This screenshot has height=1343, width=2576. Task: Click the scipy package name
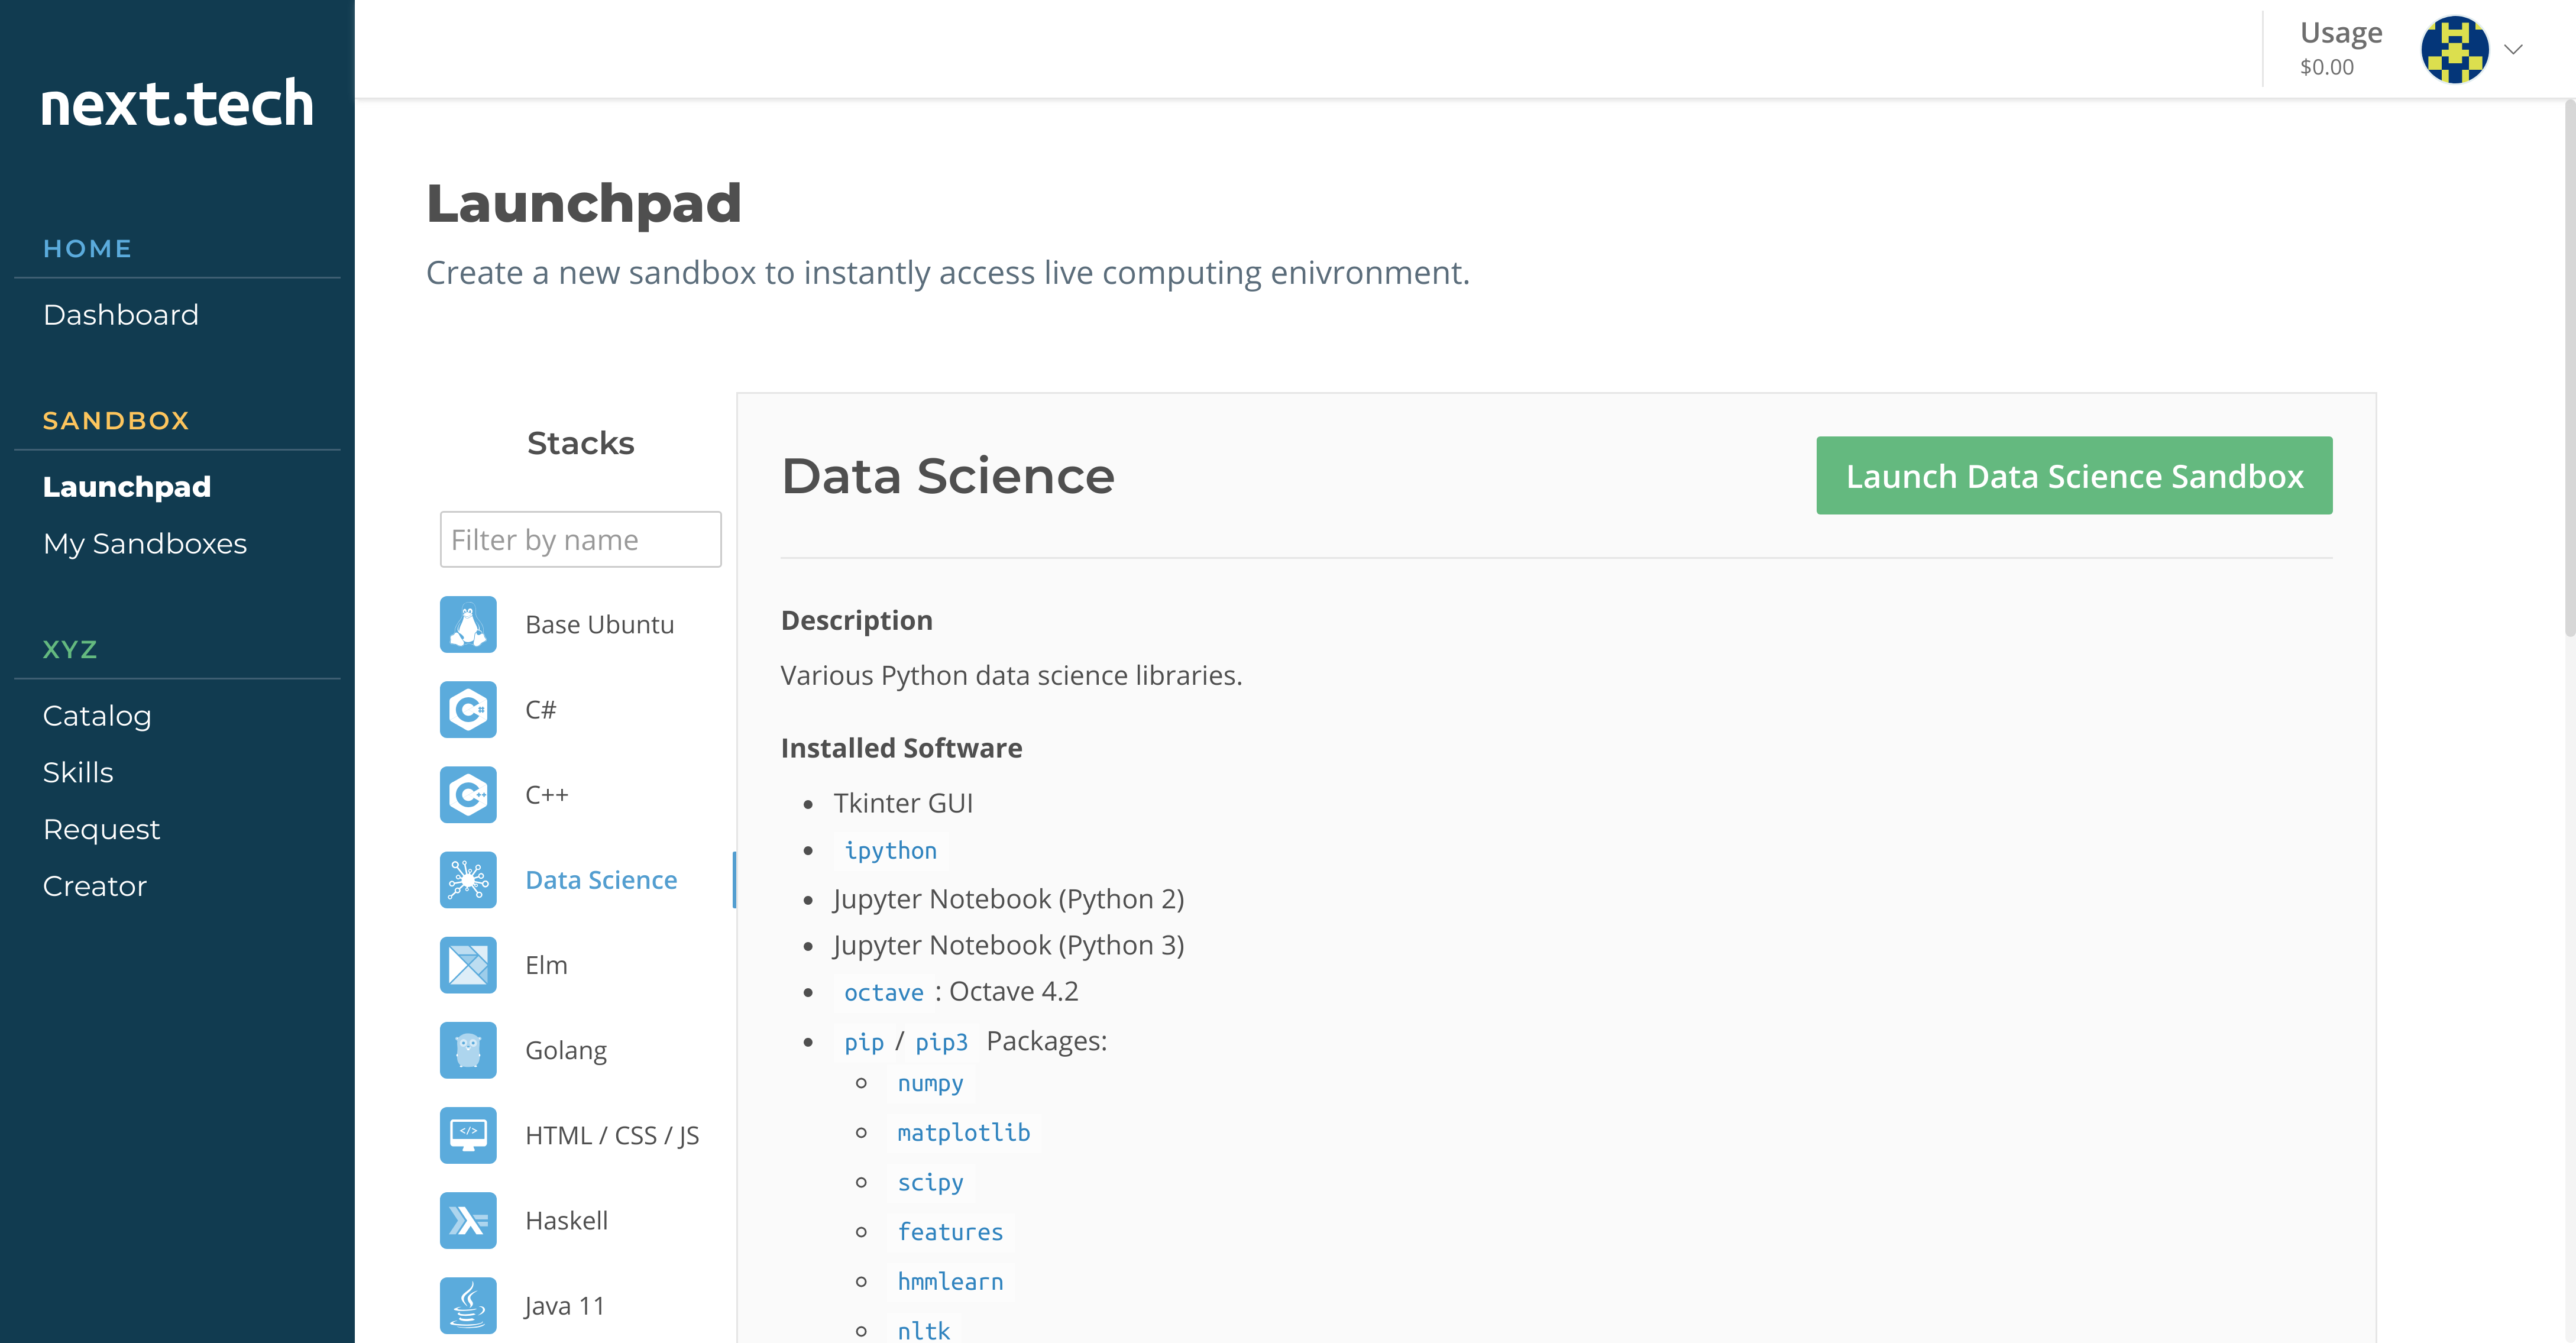[x=930, y=1183]
